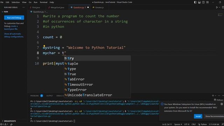Click Question.py in the breadcrumb

pyautogui.click(x=38, y=12)
